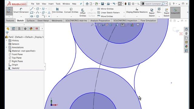
Task: Click Offset Entities tool
Action: (83, 13)
